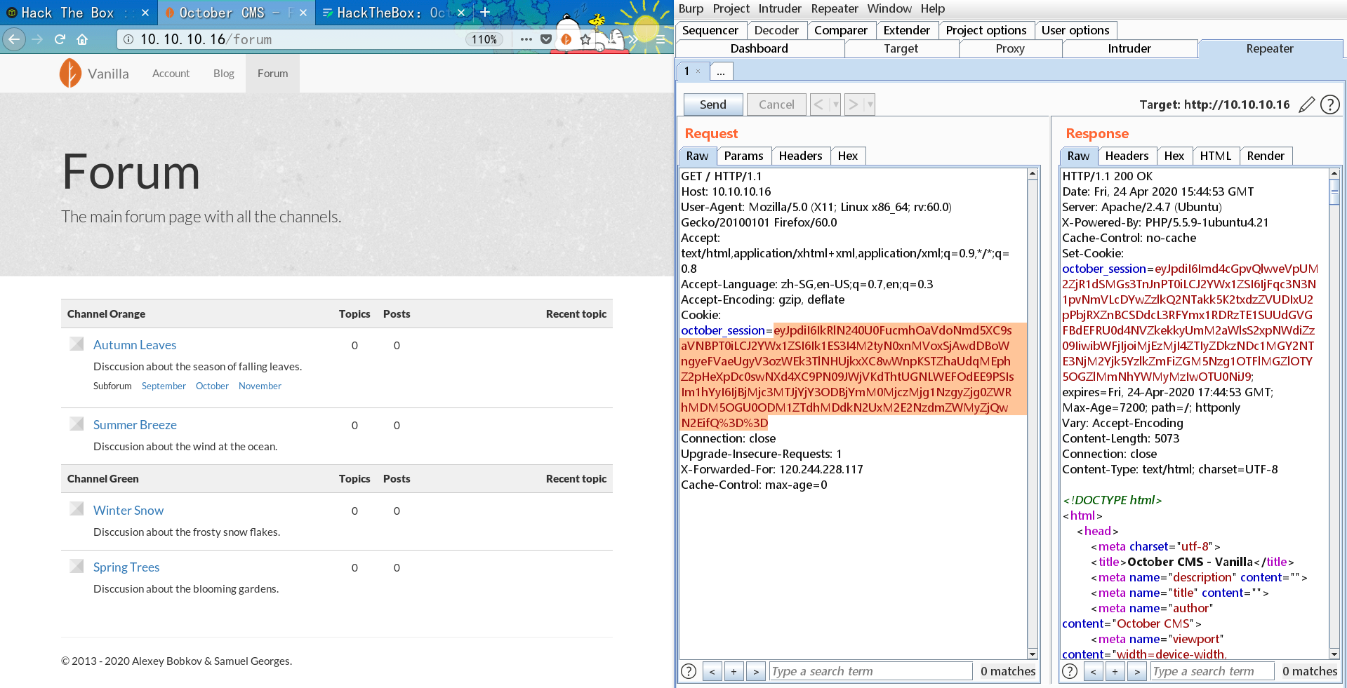Image resolution: width=1347 pixels, height=688 pixels.
Task: Open new Repeater tab with ellipsis
Action: (x=721, y=72)
